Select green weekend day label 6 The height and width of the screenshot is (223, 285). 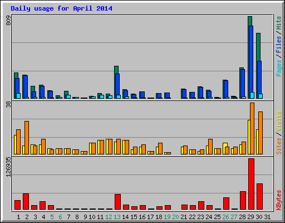point(60,217)
